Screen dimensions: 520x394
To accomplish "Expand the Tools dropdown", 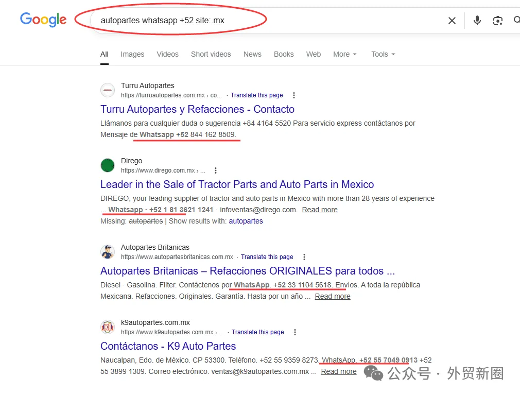I will tap(383, 54).
